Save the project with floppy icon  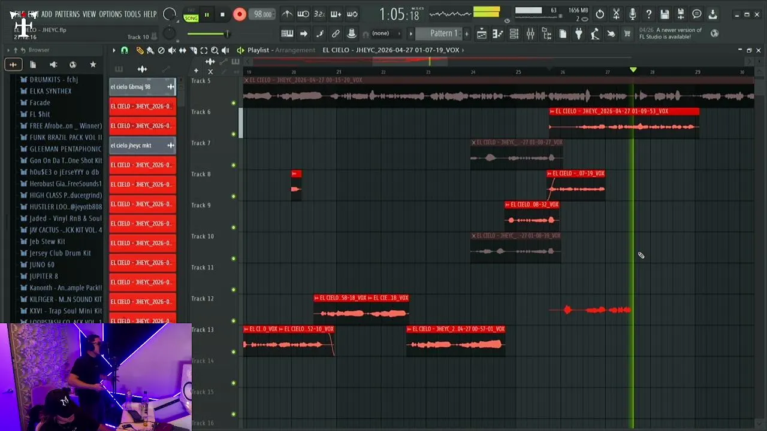tap(665, 14)
